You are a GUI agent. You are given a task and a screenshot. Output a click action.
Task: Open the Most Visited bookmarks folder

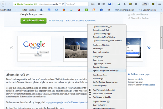[6, 10]
